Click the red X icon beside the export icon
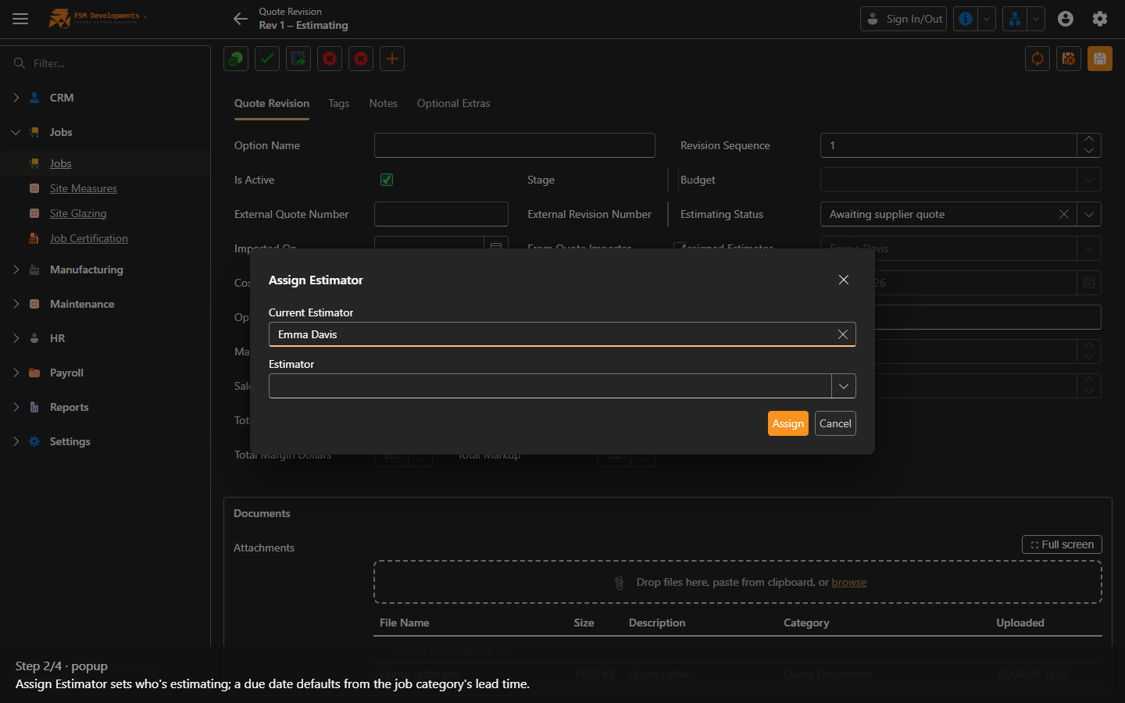The image size is (1125, 703). click(330, 59)
